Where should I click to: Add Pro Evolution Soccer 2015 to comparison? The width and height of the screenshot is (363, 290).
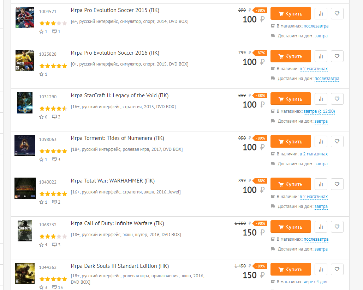[321, 14]
